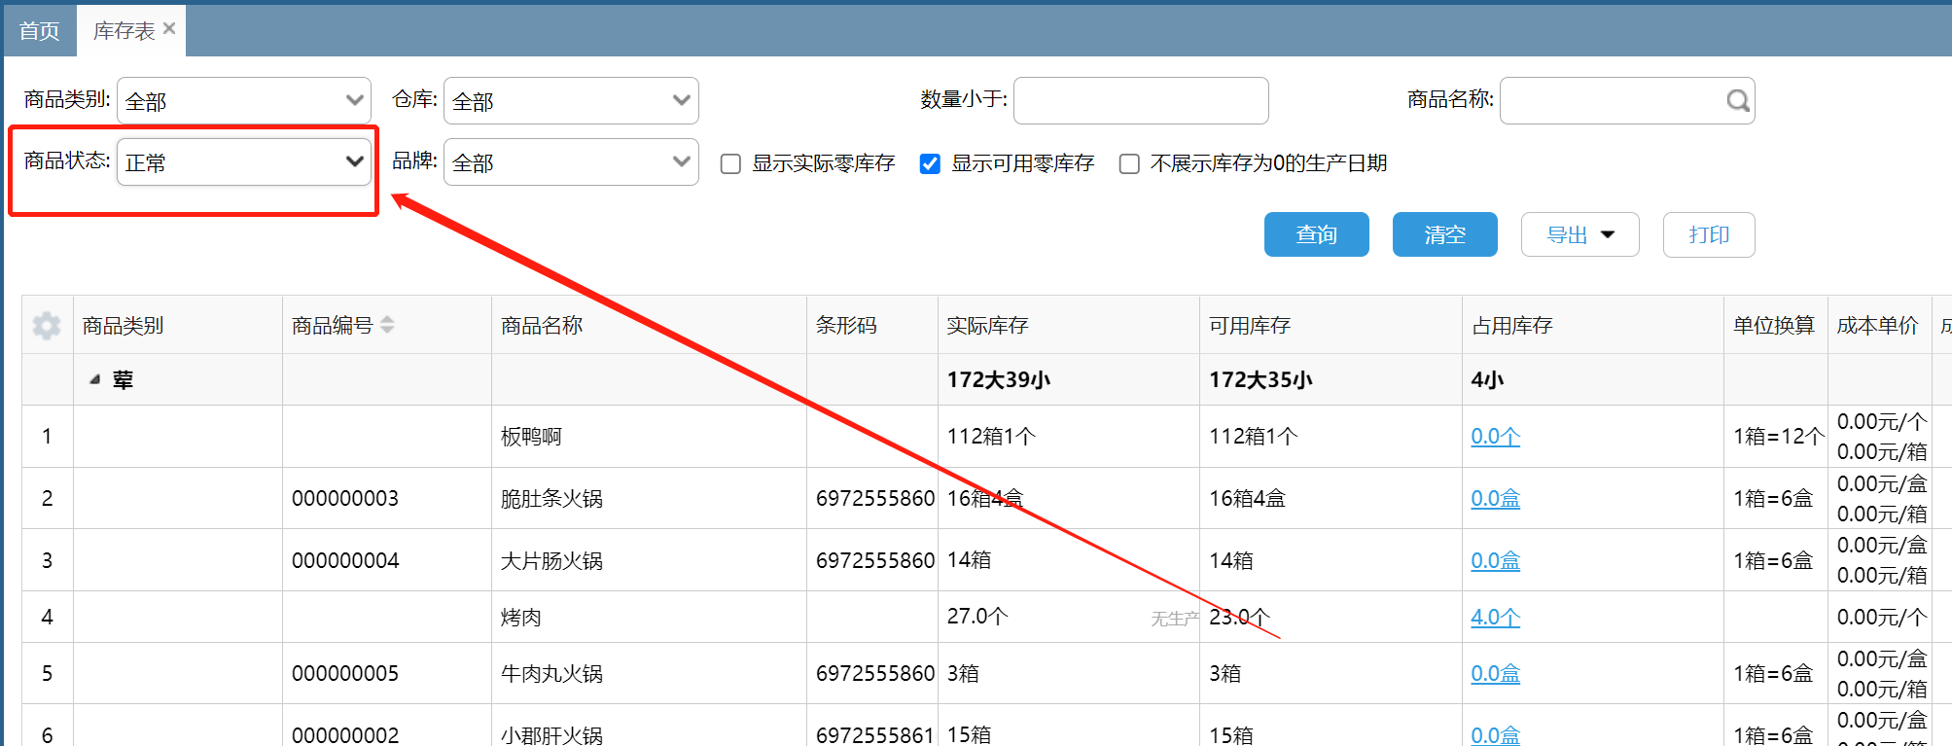Click product number 000000005 cell
1952x746 pixels.
(x=387, y=674)
